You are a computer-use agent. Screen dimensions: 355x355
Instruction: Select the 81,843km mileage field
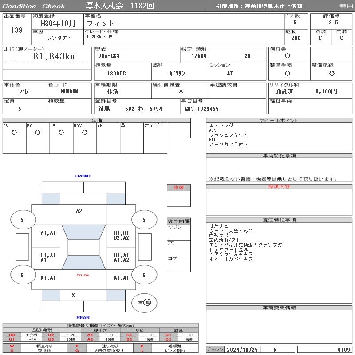[55, 56]
